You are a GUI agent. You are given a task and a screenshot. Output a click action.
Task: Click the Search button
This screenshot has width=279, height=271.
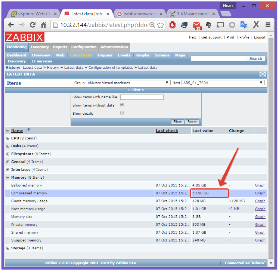pos(256,58)
